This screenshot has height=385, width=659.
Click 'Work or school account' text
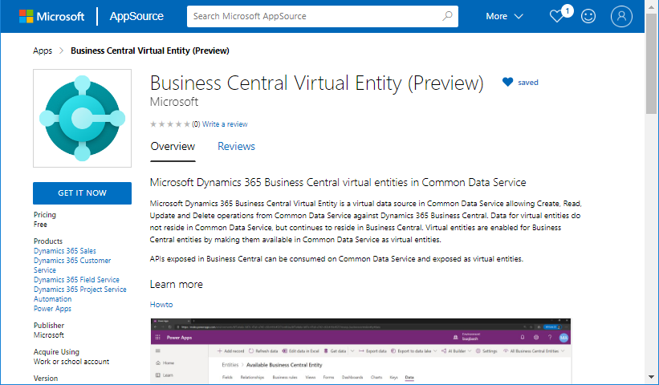pyautogui.click(x=71, y=362)
